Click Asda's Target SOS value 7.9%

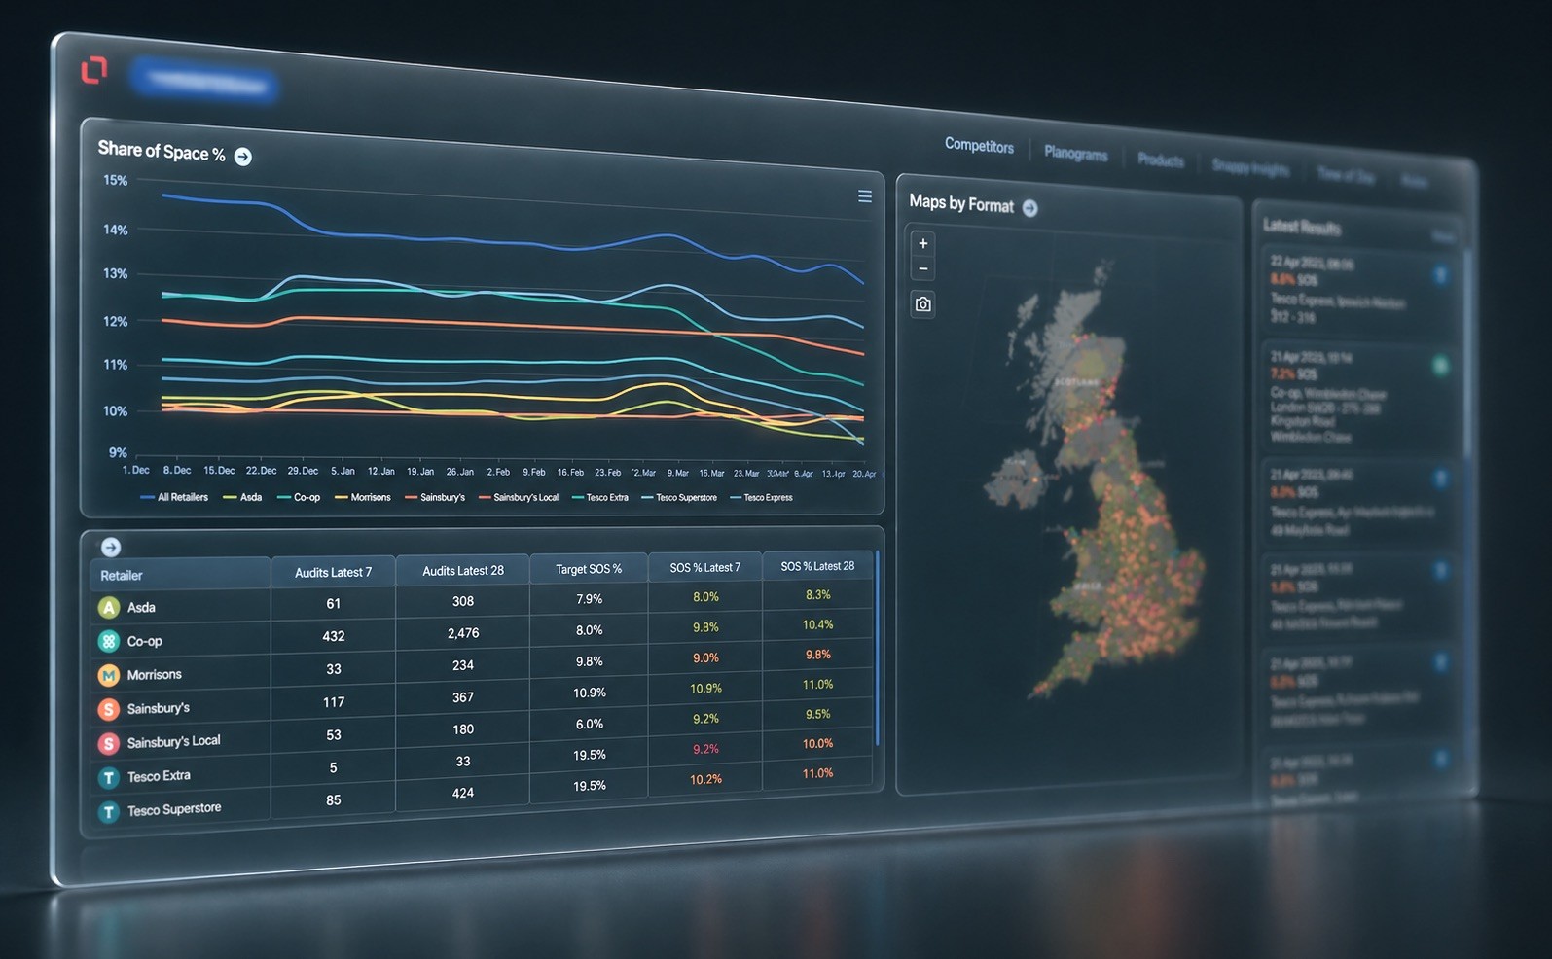point(590,599)
